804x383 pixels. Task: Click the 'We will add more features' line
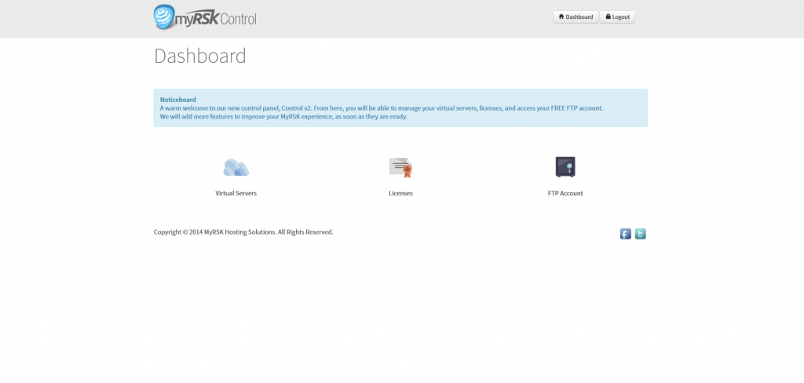click(x=283, y=116)
